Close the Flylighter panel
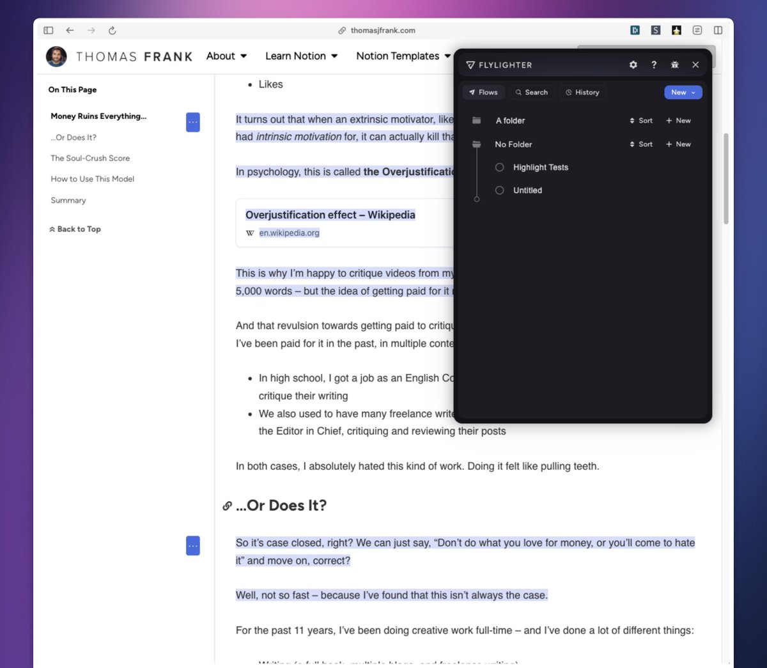The image size is (767, 668). (695, 65)
